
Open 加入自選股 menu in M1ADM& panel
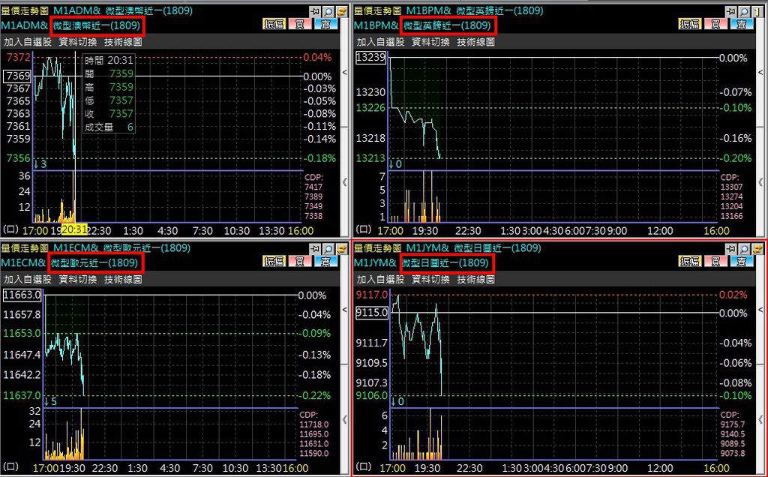coord(28,42)
